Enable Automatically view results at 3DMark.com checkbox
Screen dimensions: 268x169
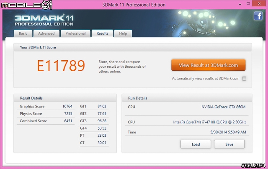pyautogui.click(x=244, y=79)
